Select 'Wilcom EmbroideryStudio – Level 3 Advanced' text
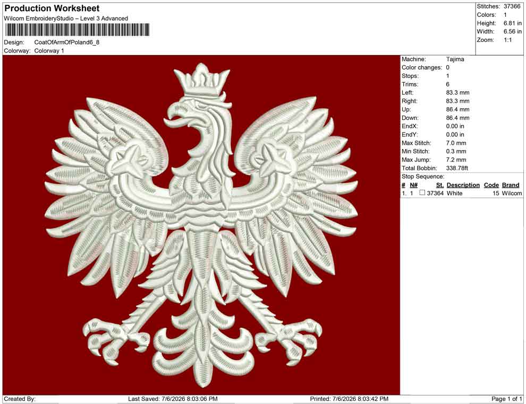 [66, 19]
